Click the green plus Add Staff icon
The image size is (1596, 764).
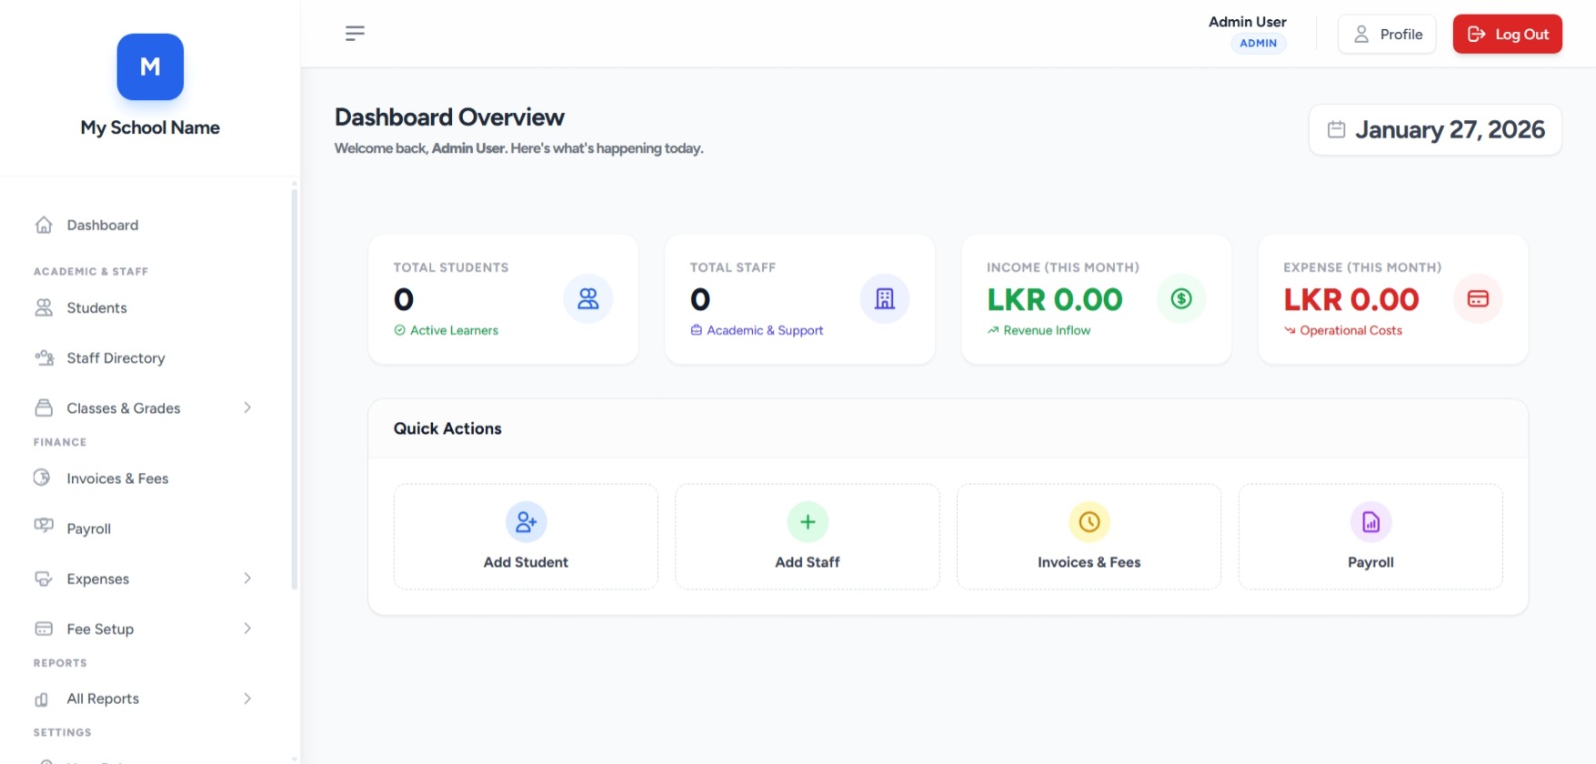pos(808,522)
